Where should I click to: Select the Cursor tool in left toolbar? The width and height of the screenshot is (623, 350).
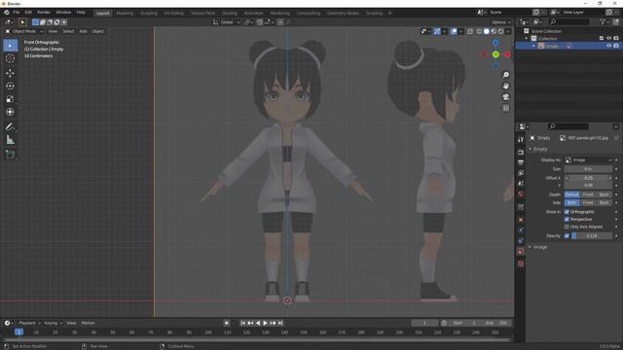coord(10,58)
